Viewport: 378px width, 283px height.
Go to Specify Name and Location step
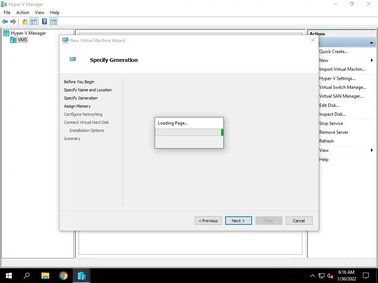[x=88, y=90]
